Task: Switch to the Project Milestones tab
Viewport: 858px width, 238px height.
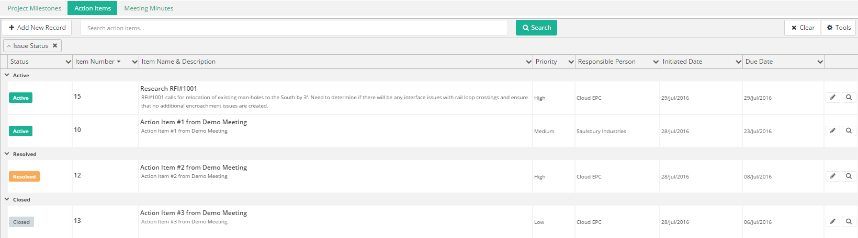Action: pyautogui.click(x=34, y=8)
